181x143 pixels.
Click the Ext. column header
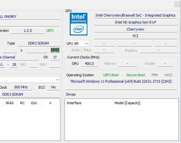point(35,103)
